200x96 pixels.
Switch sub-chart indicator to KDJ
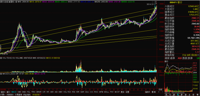(x=87, y=92)
